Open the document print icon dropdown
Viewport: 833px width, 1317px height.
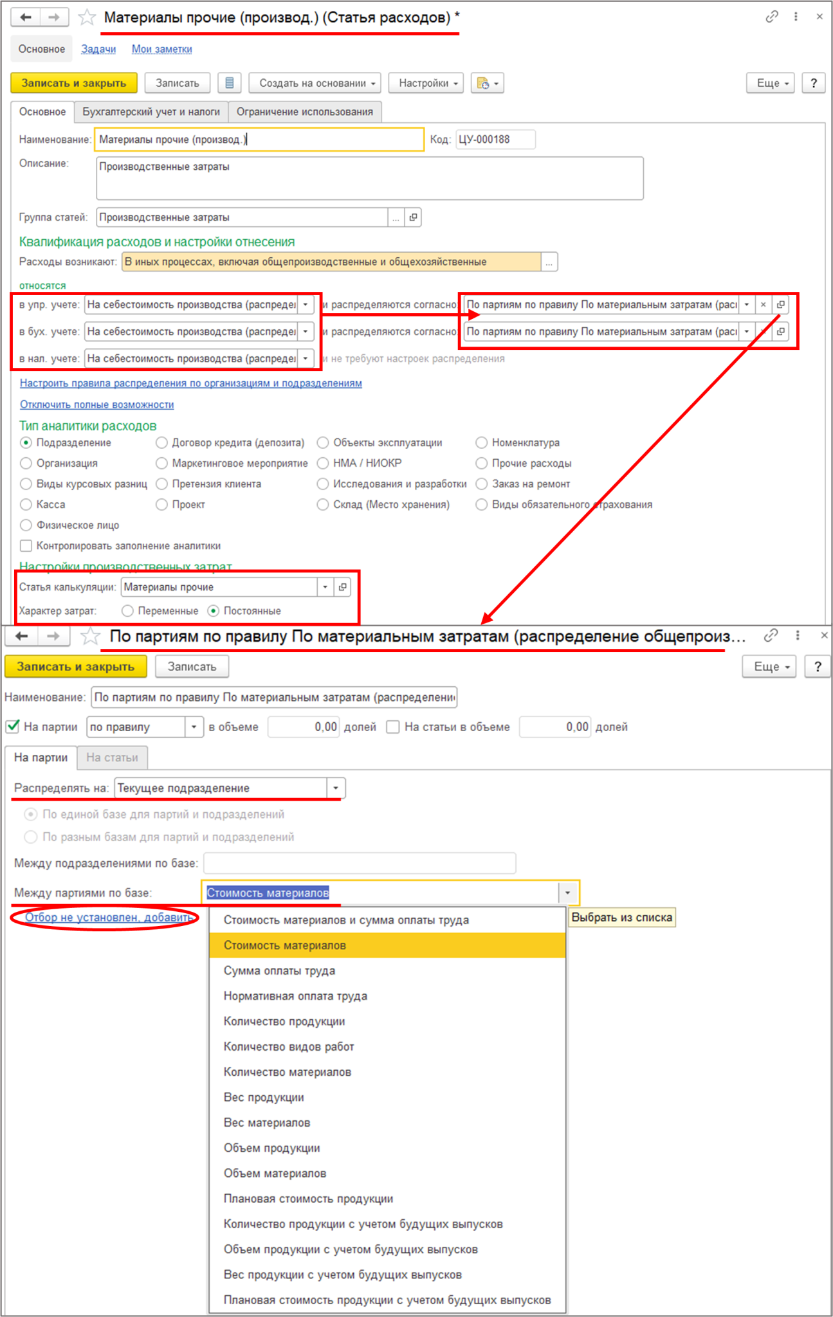coord(488,83)
